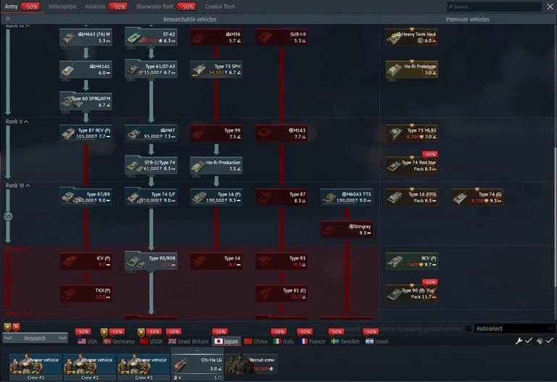Select the locked M163 card
The height and width of the screenshot is (382, 557).
(282, 133)
